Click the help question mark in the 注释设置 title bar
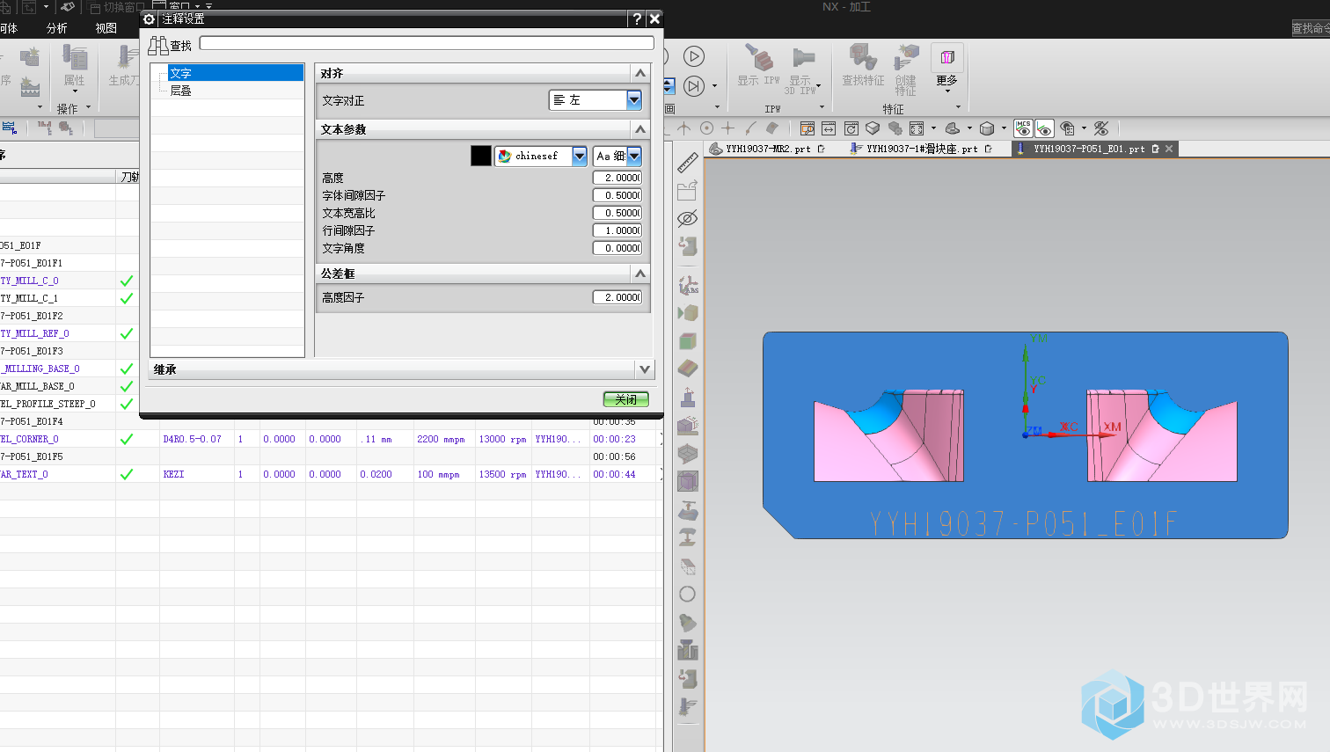1330x752 pixels. (637, 18)
